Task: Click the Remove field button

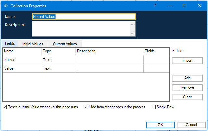Action: [187, 87]
